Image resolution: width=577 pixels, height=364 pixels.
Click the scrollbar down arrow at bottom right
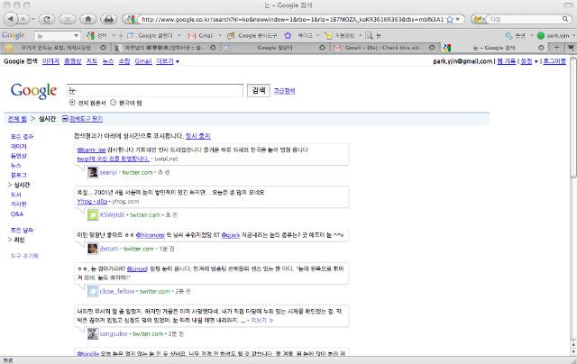pyautogui.click(x=573, y=352)
